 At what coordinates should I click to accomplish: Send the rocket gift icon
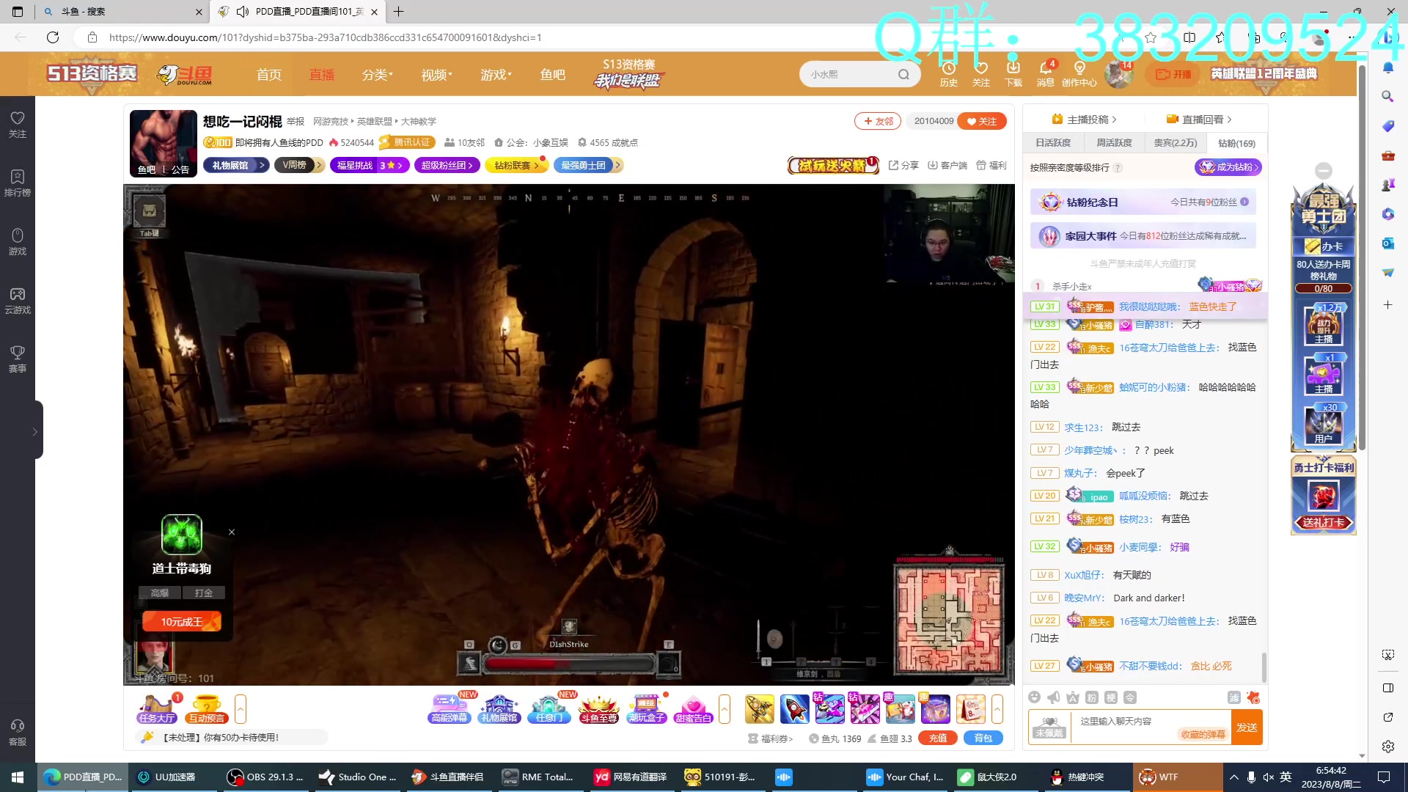tap(795, 709)
